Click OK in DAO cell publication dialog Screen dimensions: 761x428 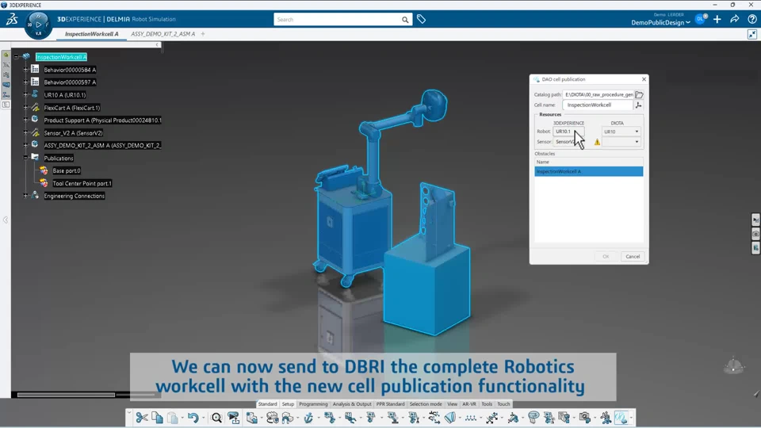click(606, 256)
